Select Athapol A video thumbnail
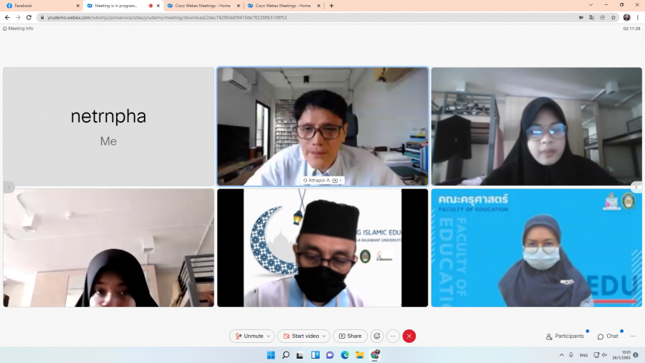Viewport: 645px width, 363px height. tap(322, 126)
